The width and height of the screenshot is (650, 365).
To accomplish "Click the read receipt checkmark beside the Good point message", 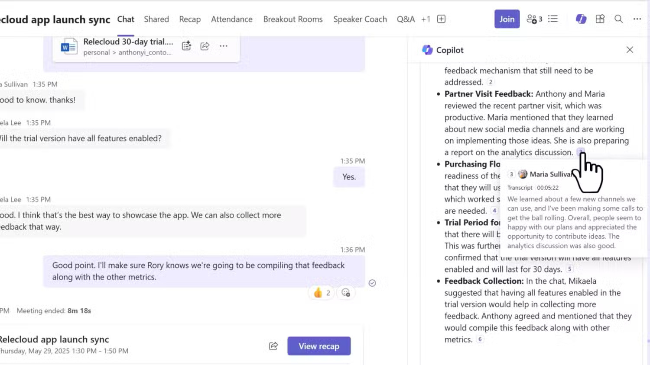I will click(372, 283).
